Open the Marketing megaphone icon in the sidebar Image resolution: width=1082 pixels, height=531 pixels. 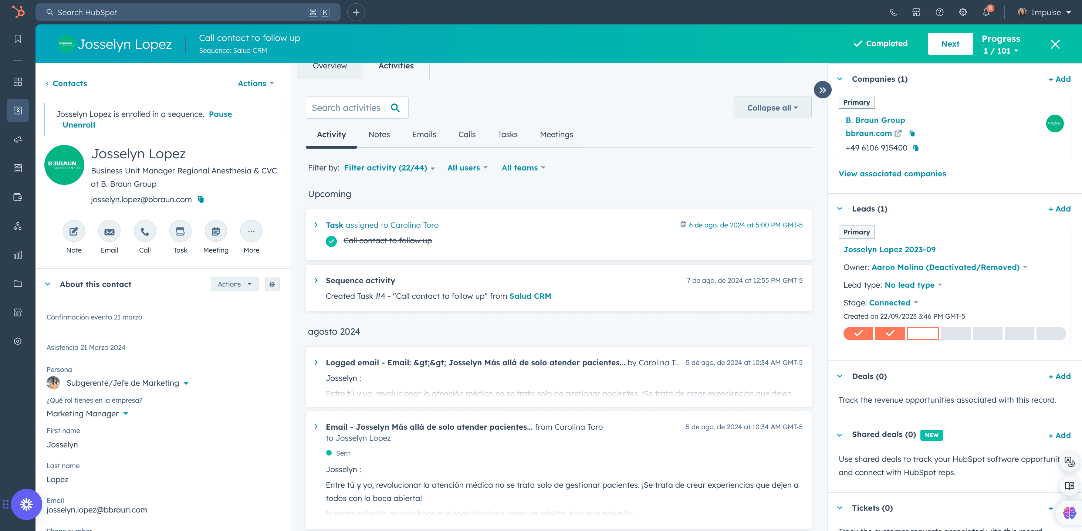(x=18, y=139)
